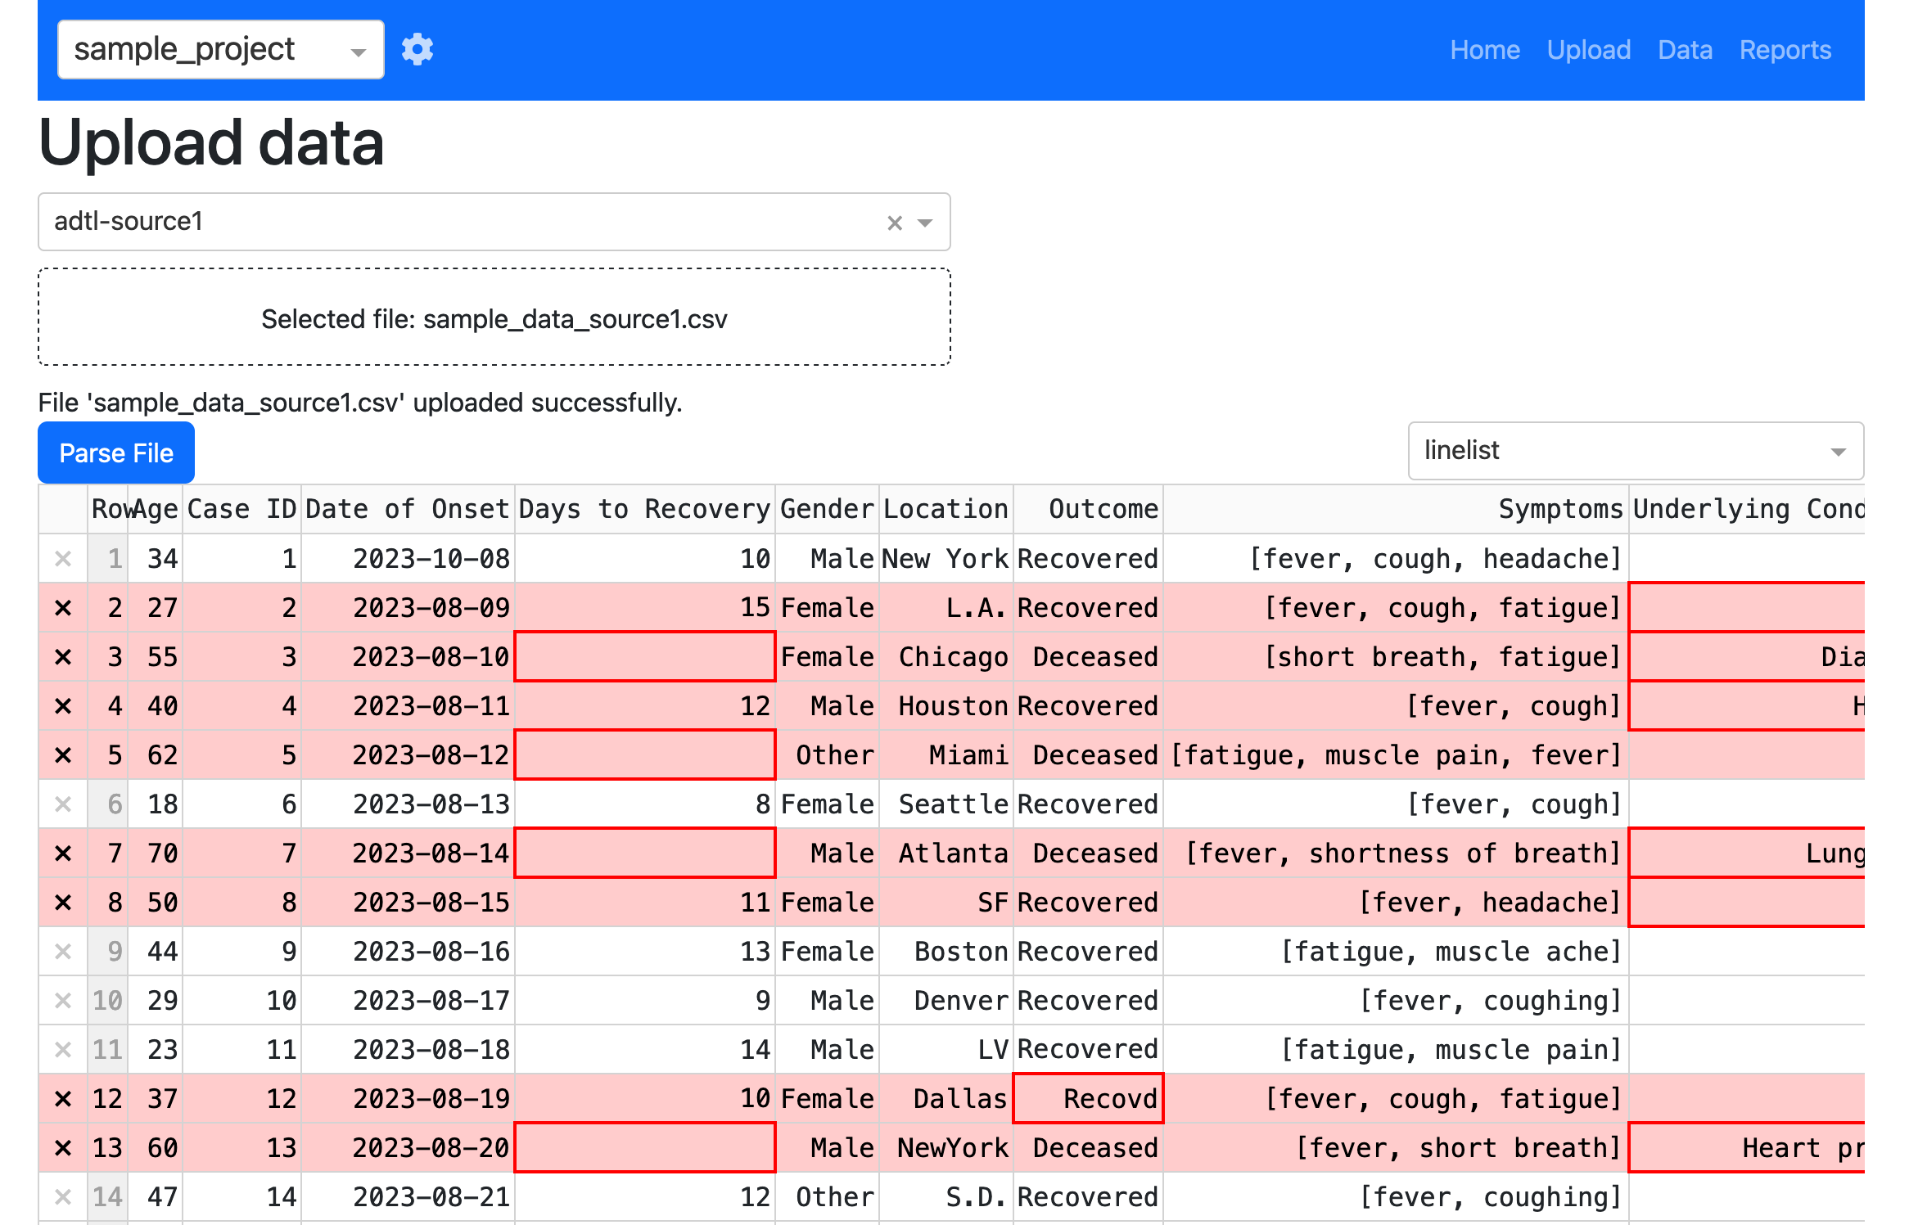Select empty Days to Recovery cell in row 7
Screen dimensions: 1909x1225
click(x=645, y=853)
